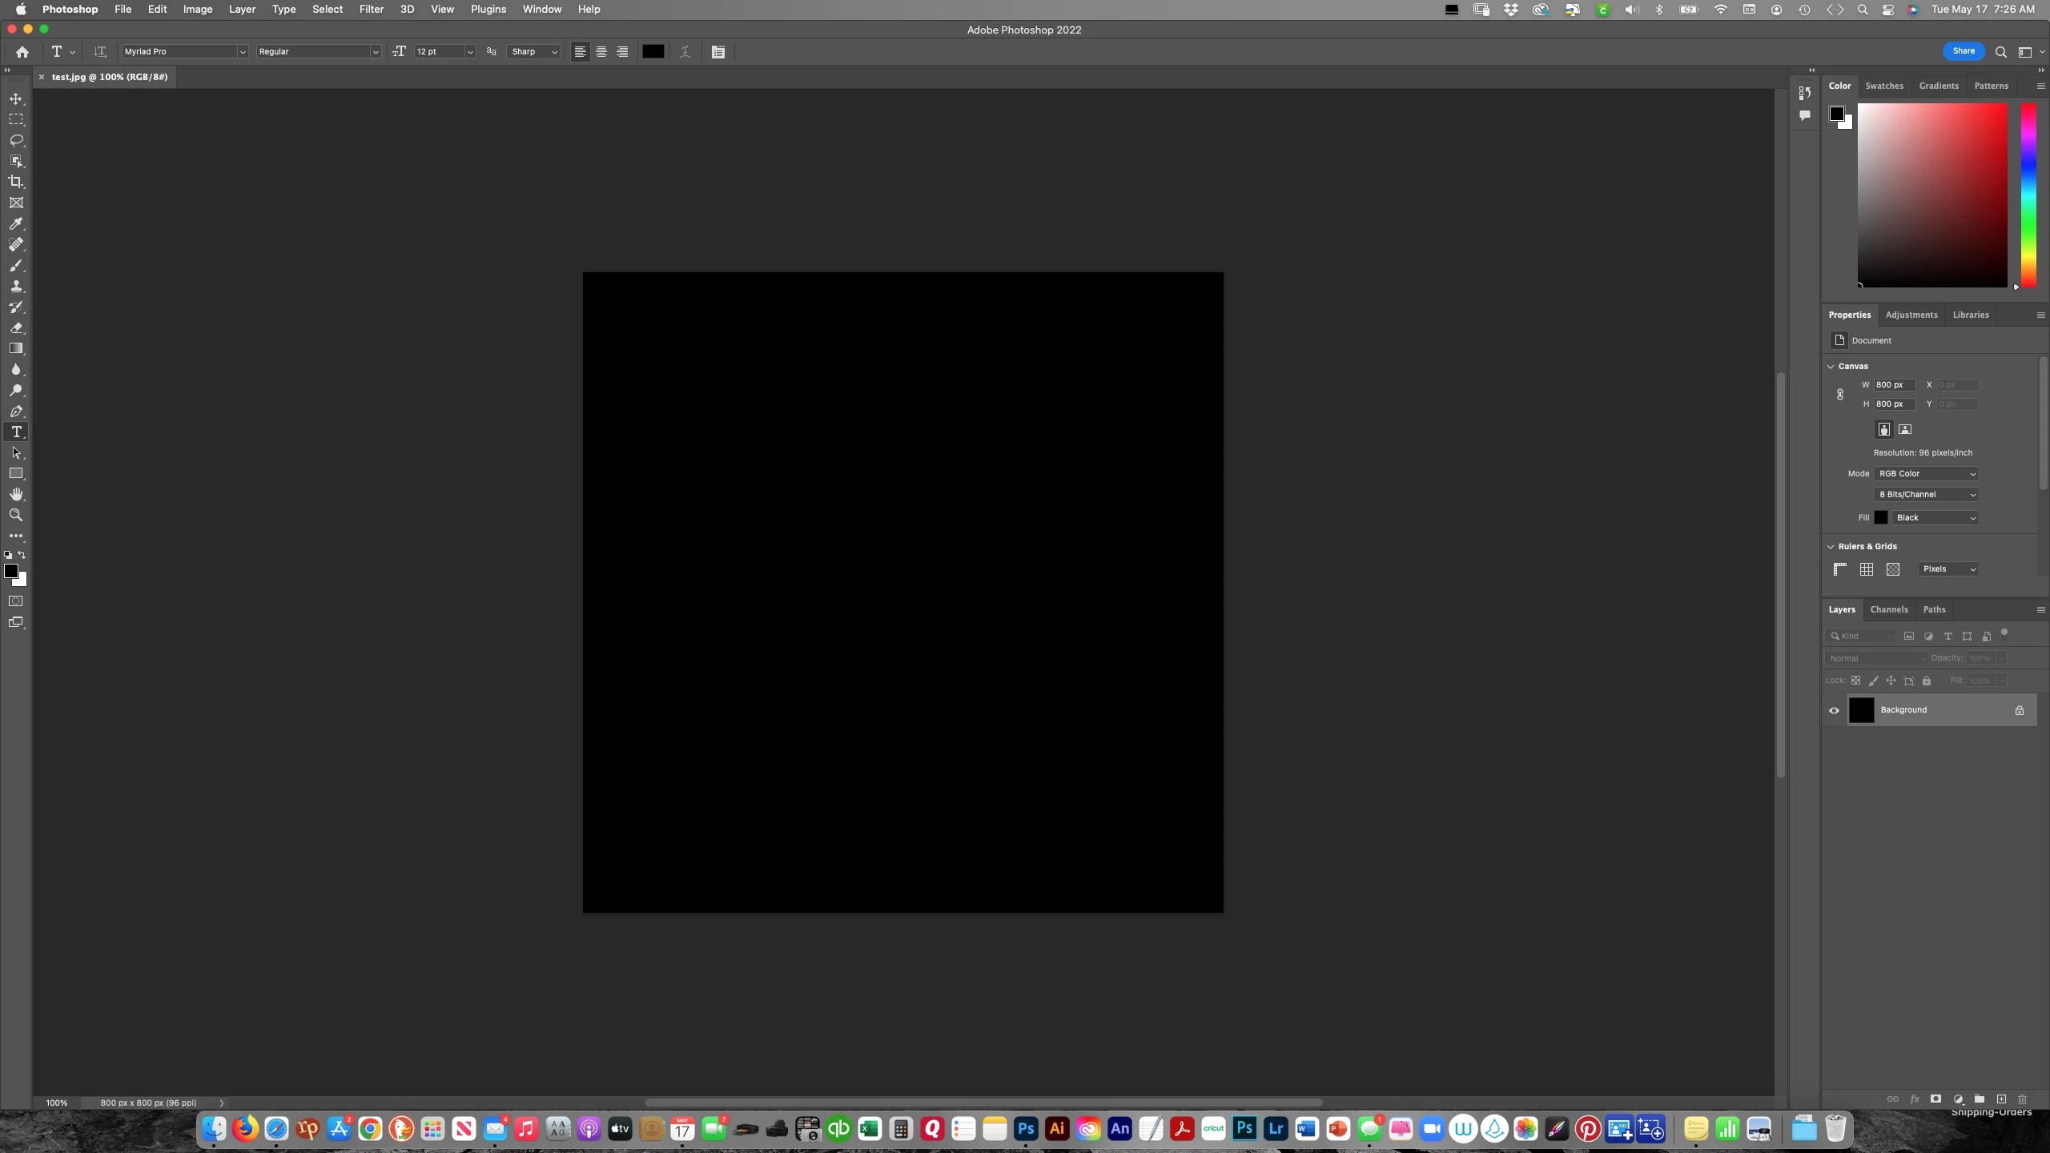Select the Clone Stamp tool

(16, 286)
